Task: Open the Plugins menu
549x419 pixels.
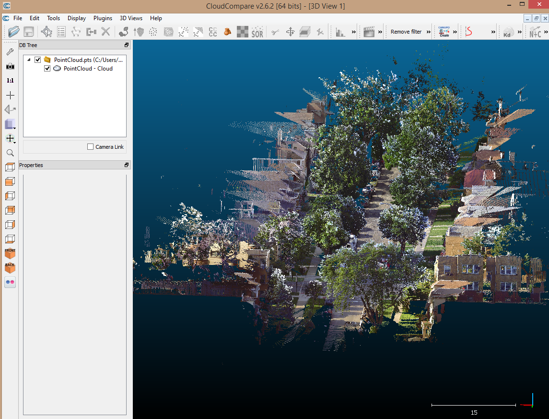Action: pos(103,18)
